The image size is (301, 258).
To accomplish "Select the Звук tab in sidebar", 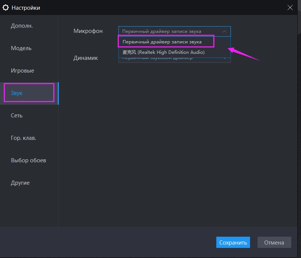I will [x=17, y=93].
